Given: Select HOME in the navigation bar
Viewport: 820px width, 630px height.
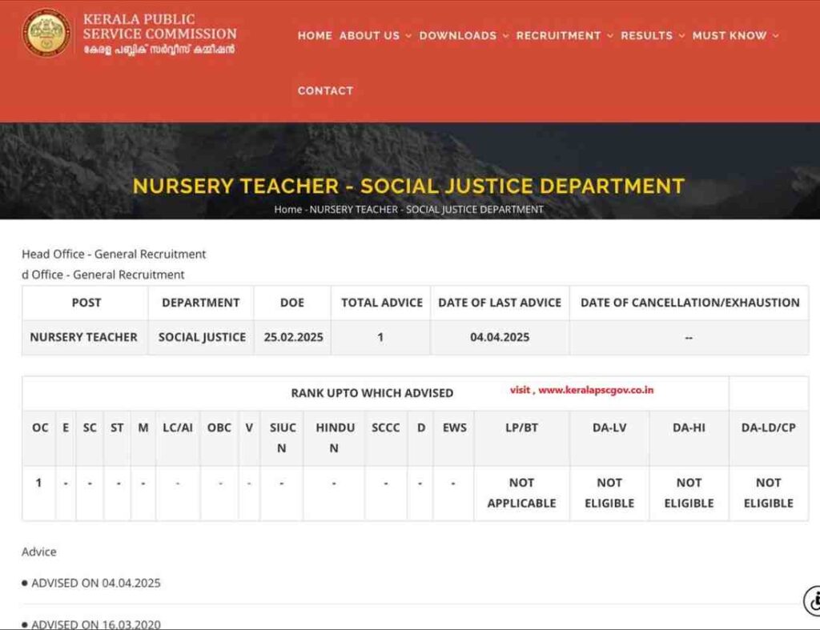Looking at the screenshot, I should click(x=314, y=36).
